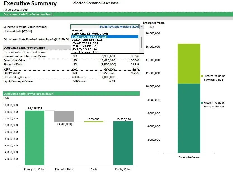Click the 100.0% enterprise value percentage
The image size is (233, 176).
tap(134, 60)
